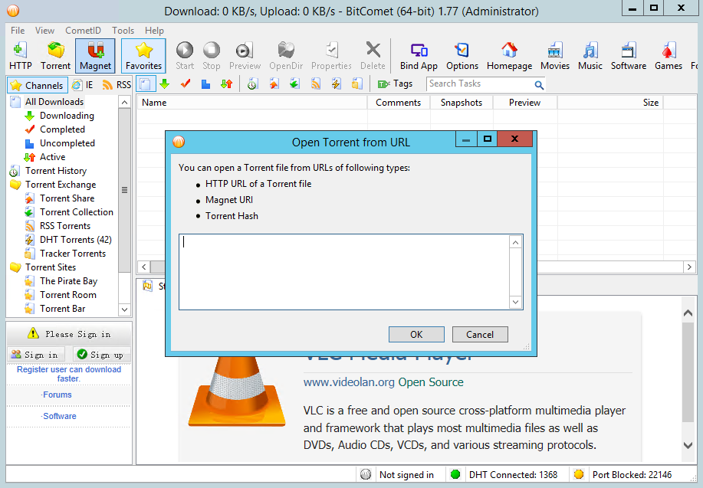Click the Sign in button
The height and width of the screenshot is (488, 703).
click(36, 355)
